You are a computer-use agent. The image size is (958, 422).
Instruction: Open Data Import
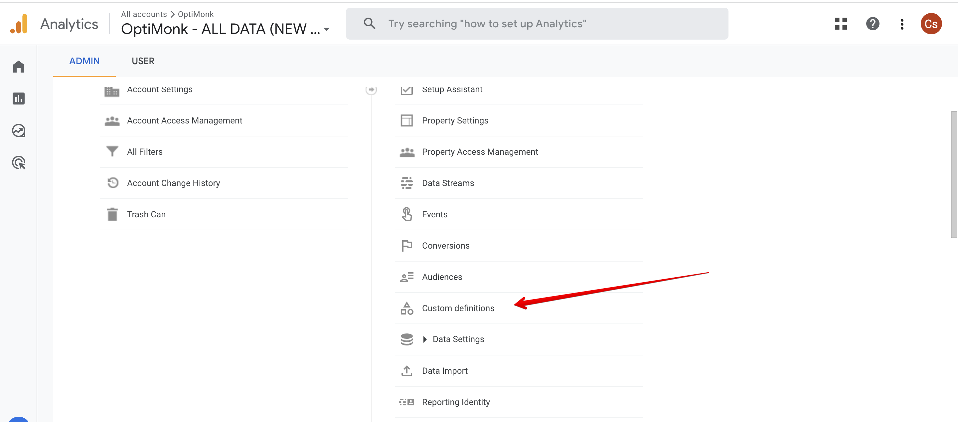[444, 371]
